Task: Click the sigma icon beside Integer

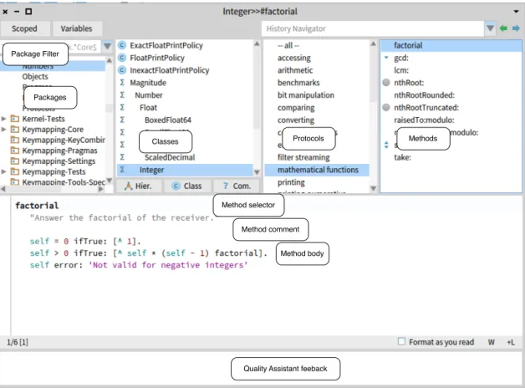Action: tap(122, 170)
